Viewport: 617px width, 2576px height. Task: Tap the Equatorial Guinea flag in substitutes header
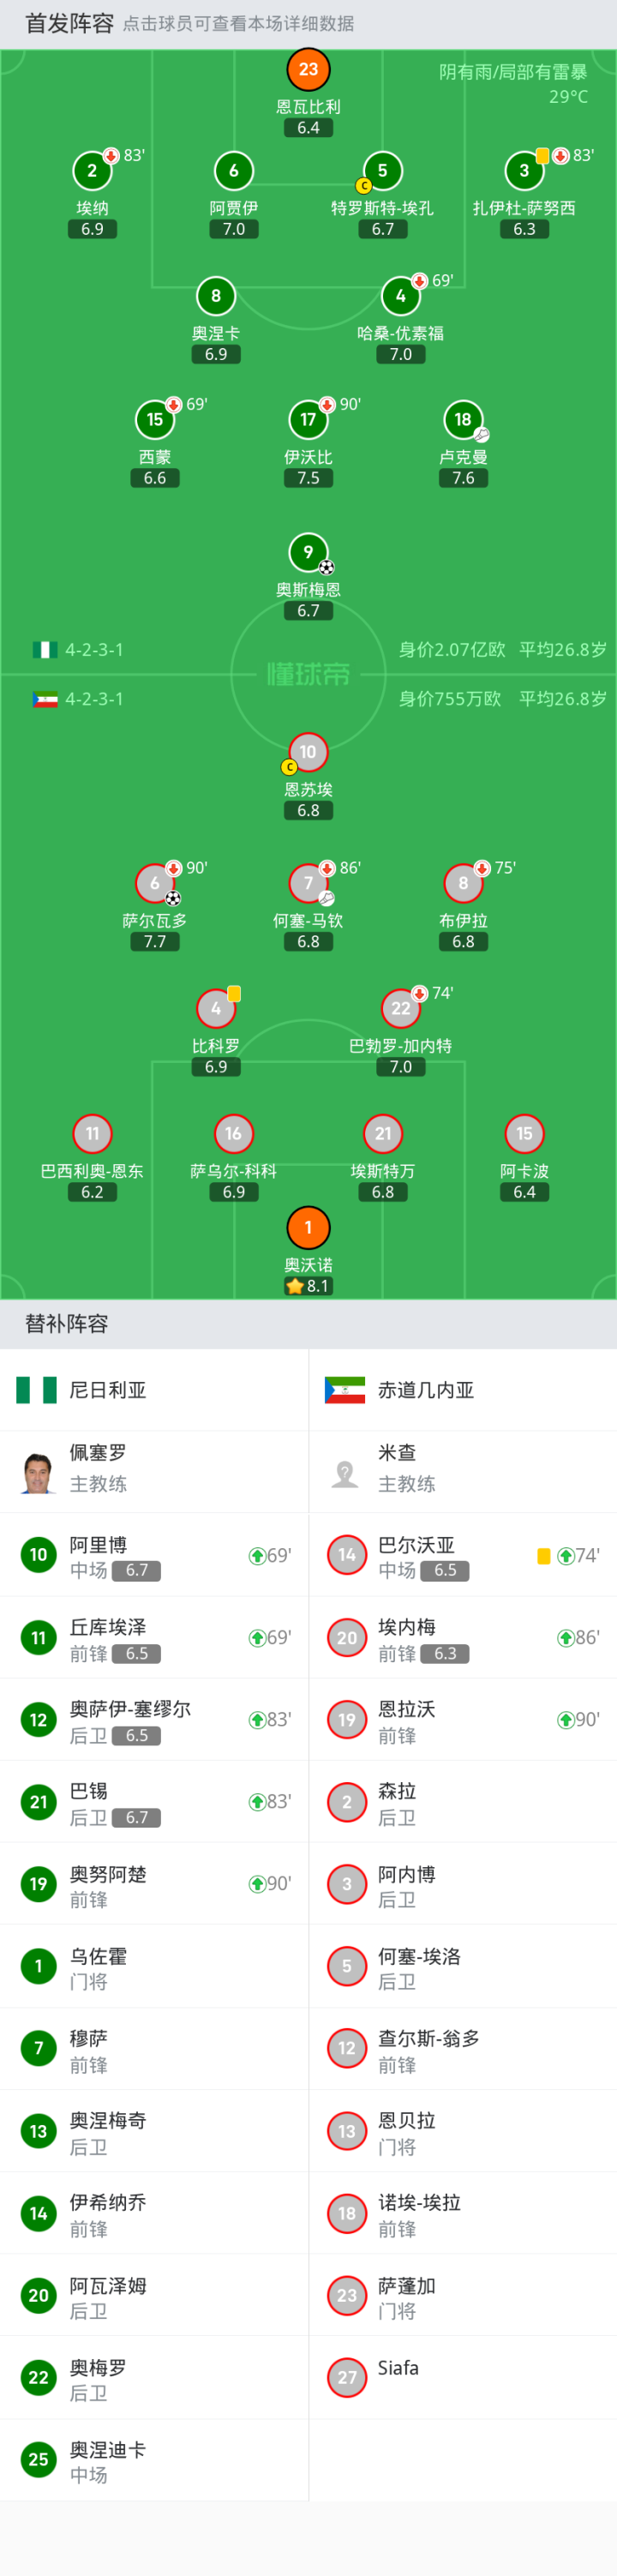[345, 1390]
